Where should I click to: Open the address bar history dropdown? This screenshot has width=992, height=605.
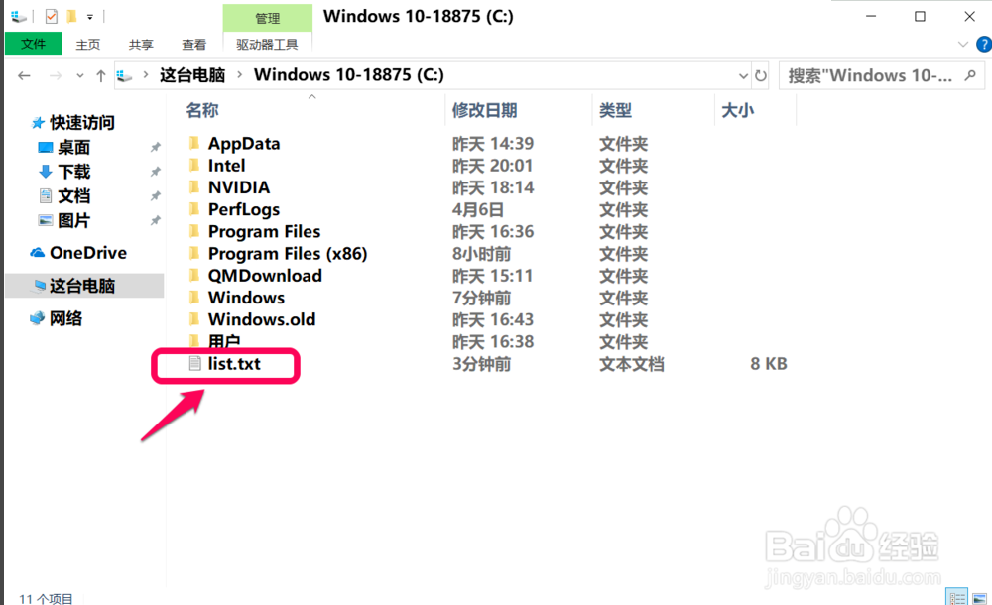pos(743,76)
